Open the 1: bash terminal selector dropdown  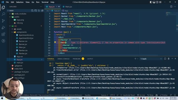pyautogui.click(x=151, y=59)
